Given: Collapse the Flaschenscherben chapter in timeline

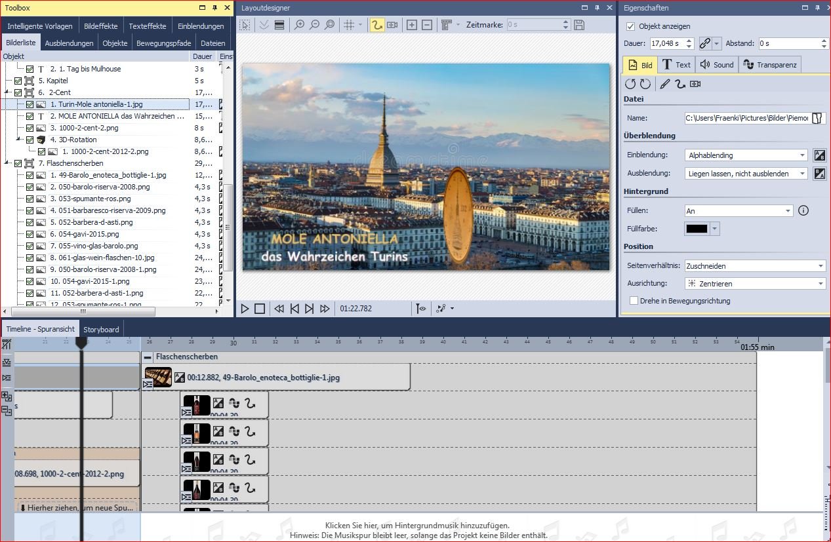Looking at the screenshot, I should point(148,357).
